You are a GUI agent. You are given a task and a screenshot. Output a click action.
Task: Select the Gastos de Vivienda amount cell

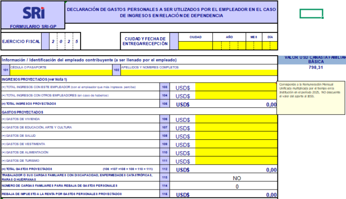(236, 119)
